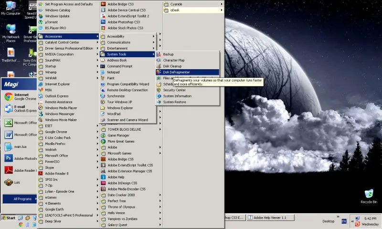Click the Paint icon in Accessories
This screenshot has height=229, width=382.
pyautogui.click(x=103, y=78)
